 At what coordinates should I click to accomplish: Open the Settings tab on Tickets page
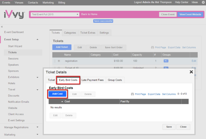coord(104,33)
